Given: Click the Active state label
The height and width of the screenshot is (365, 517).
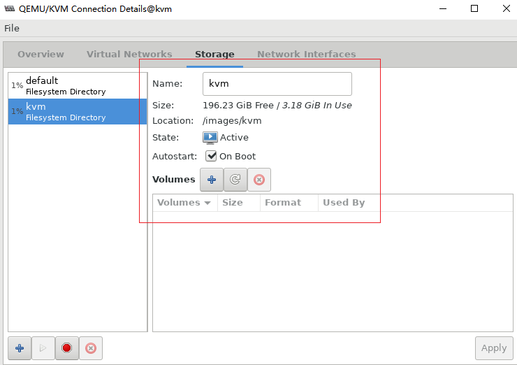Looking at the screenshot, I should [234, 138].
